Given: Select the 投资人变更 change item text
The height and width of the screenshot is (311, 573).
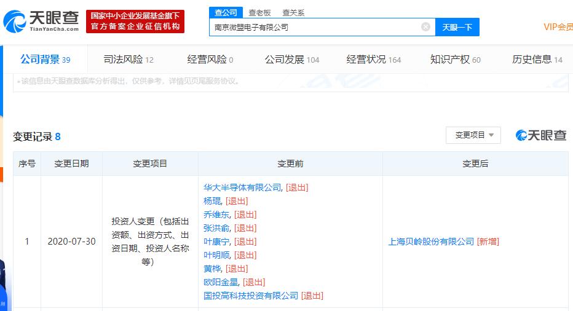Looking at the screenshot, I should tap(150, 242).
